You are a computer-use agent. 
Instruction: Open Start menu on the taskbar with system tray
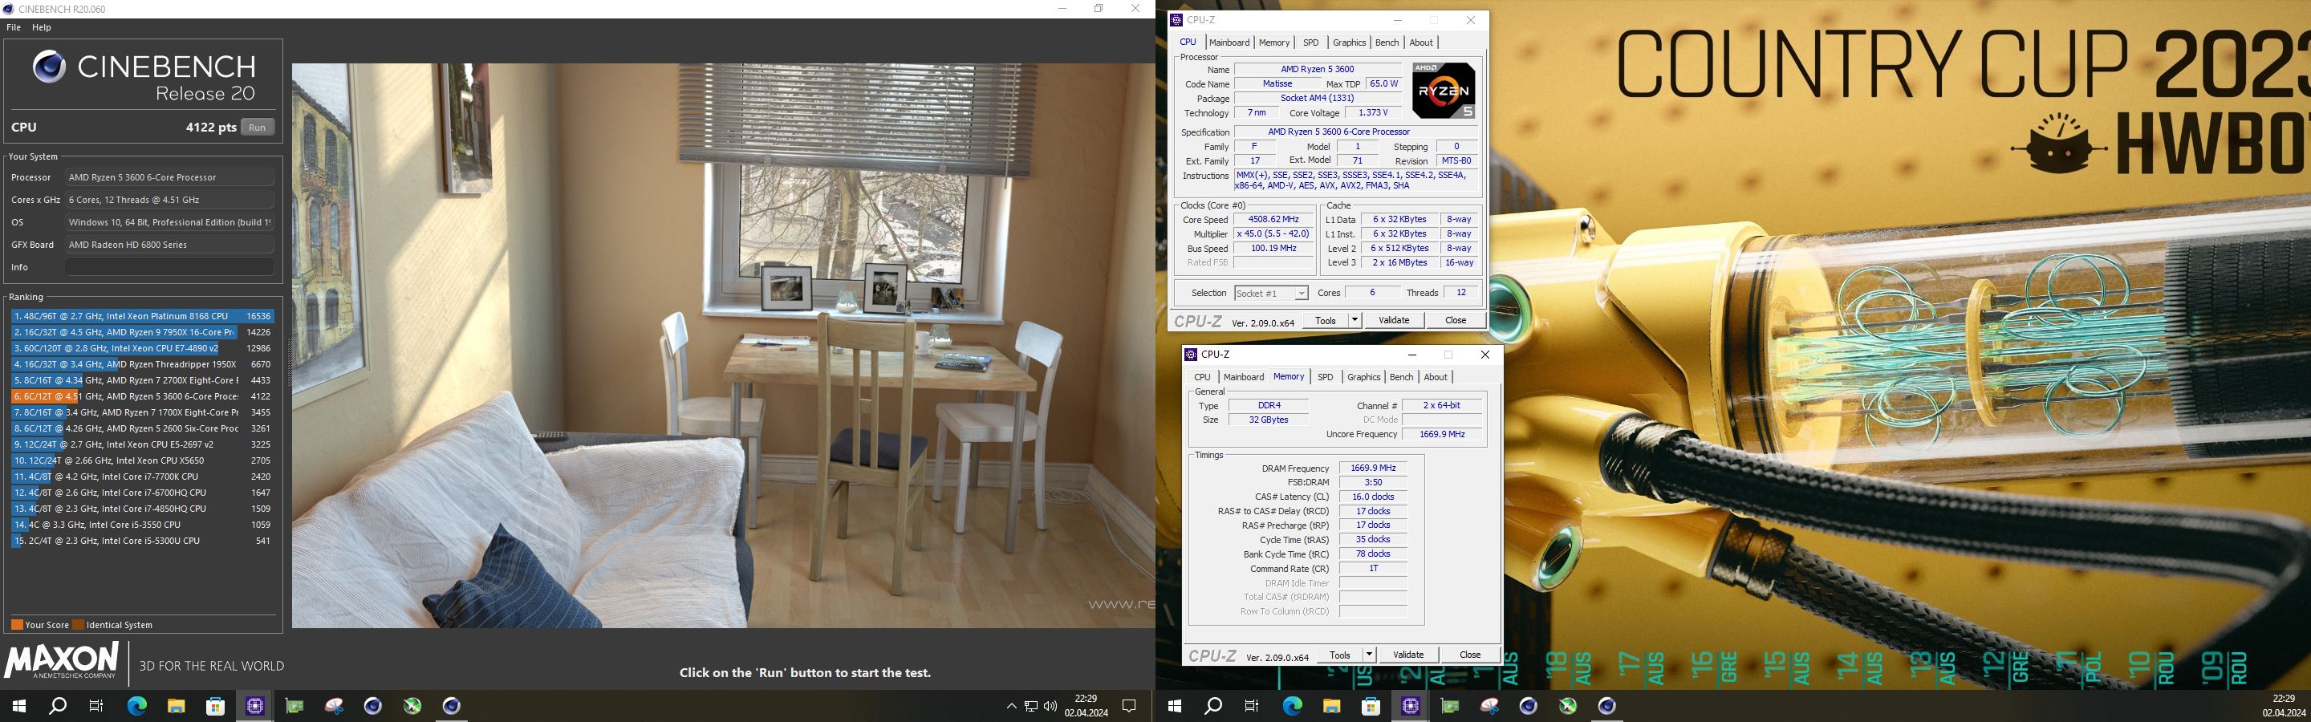[x=18, y=706]
